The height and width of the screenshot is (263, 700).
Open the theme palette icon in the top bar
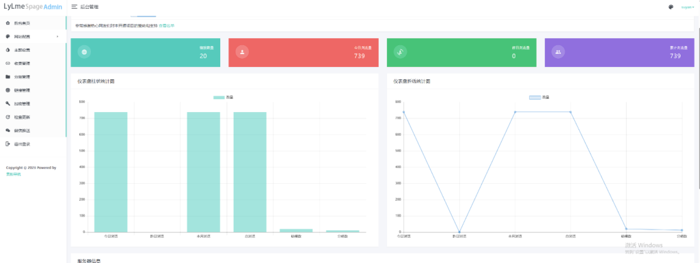tap(671, 7)
